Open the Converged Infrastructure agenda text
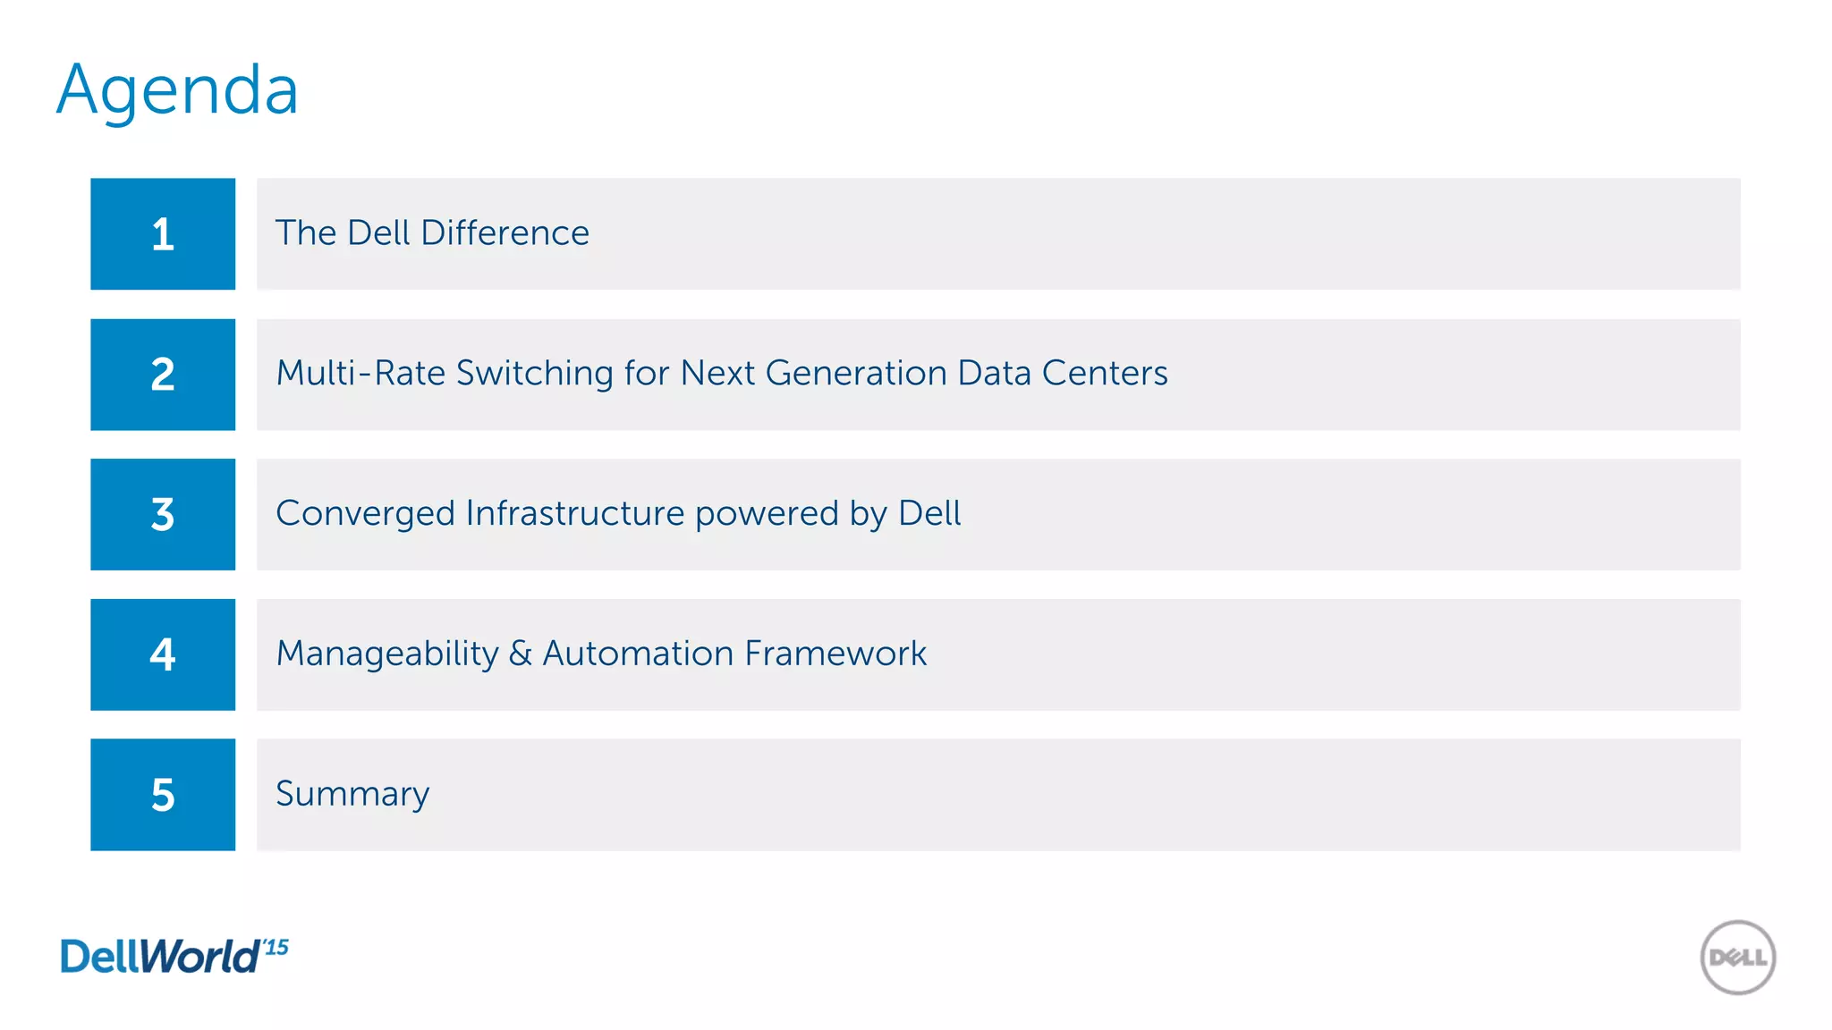Image resolution: width=1832 pixels, height=1030 pixels. (x=618, y=513)
